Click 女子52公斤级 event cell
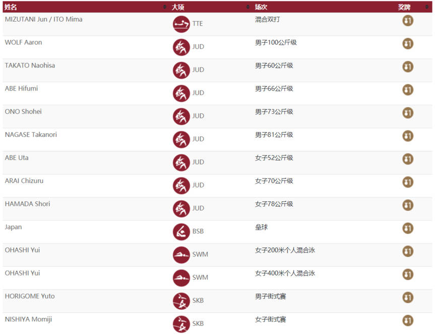This screenshot has width=435, height=335. coord(274,158)
